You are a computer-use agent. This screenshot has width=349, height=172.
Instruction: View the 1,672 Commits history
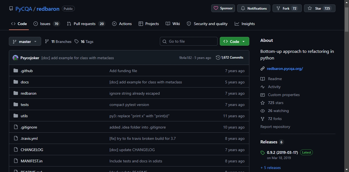tap(230, 58)
